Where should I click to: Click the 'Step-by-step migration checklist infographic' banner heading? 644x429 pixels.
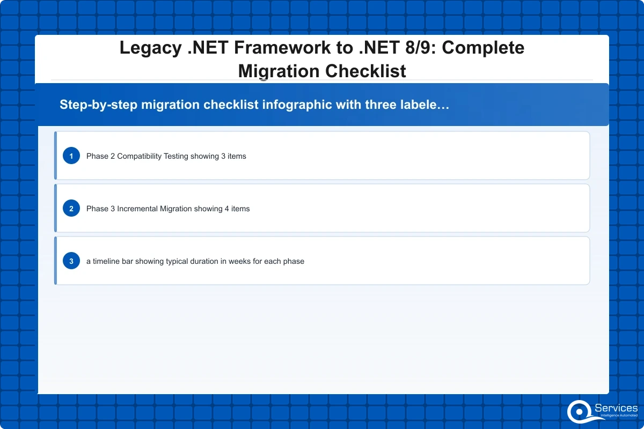point(254,105)
